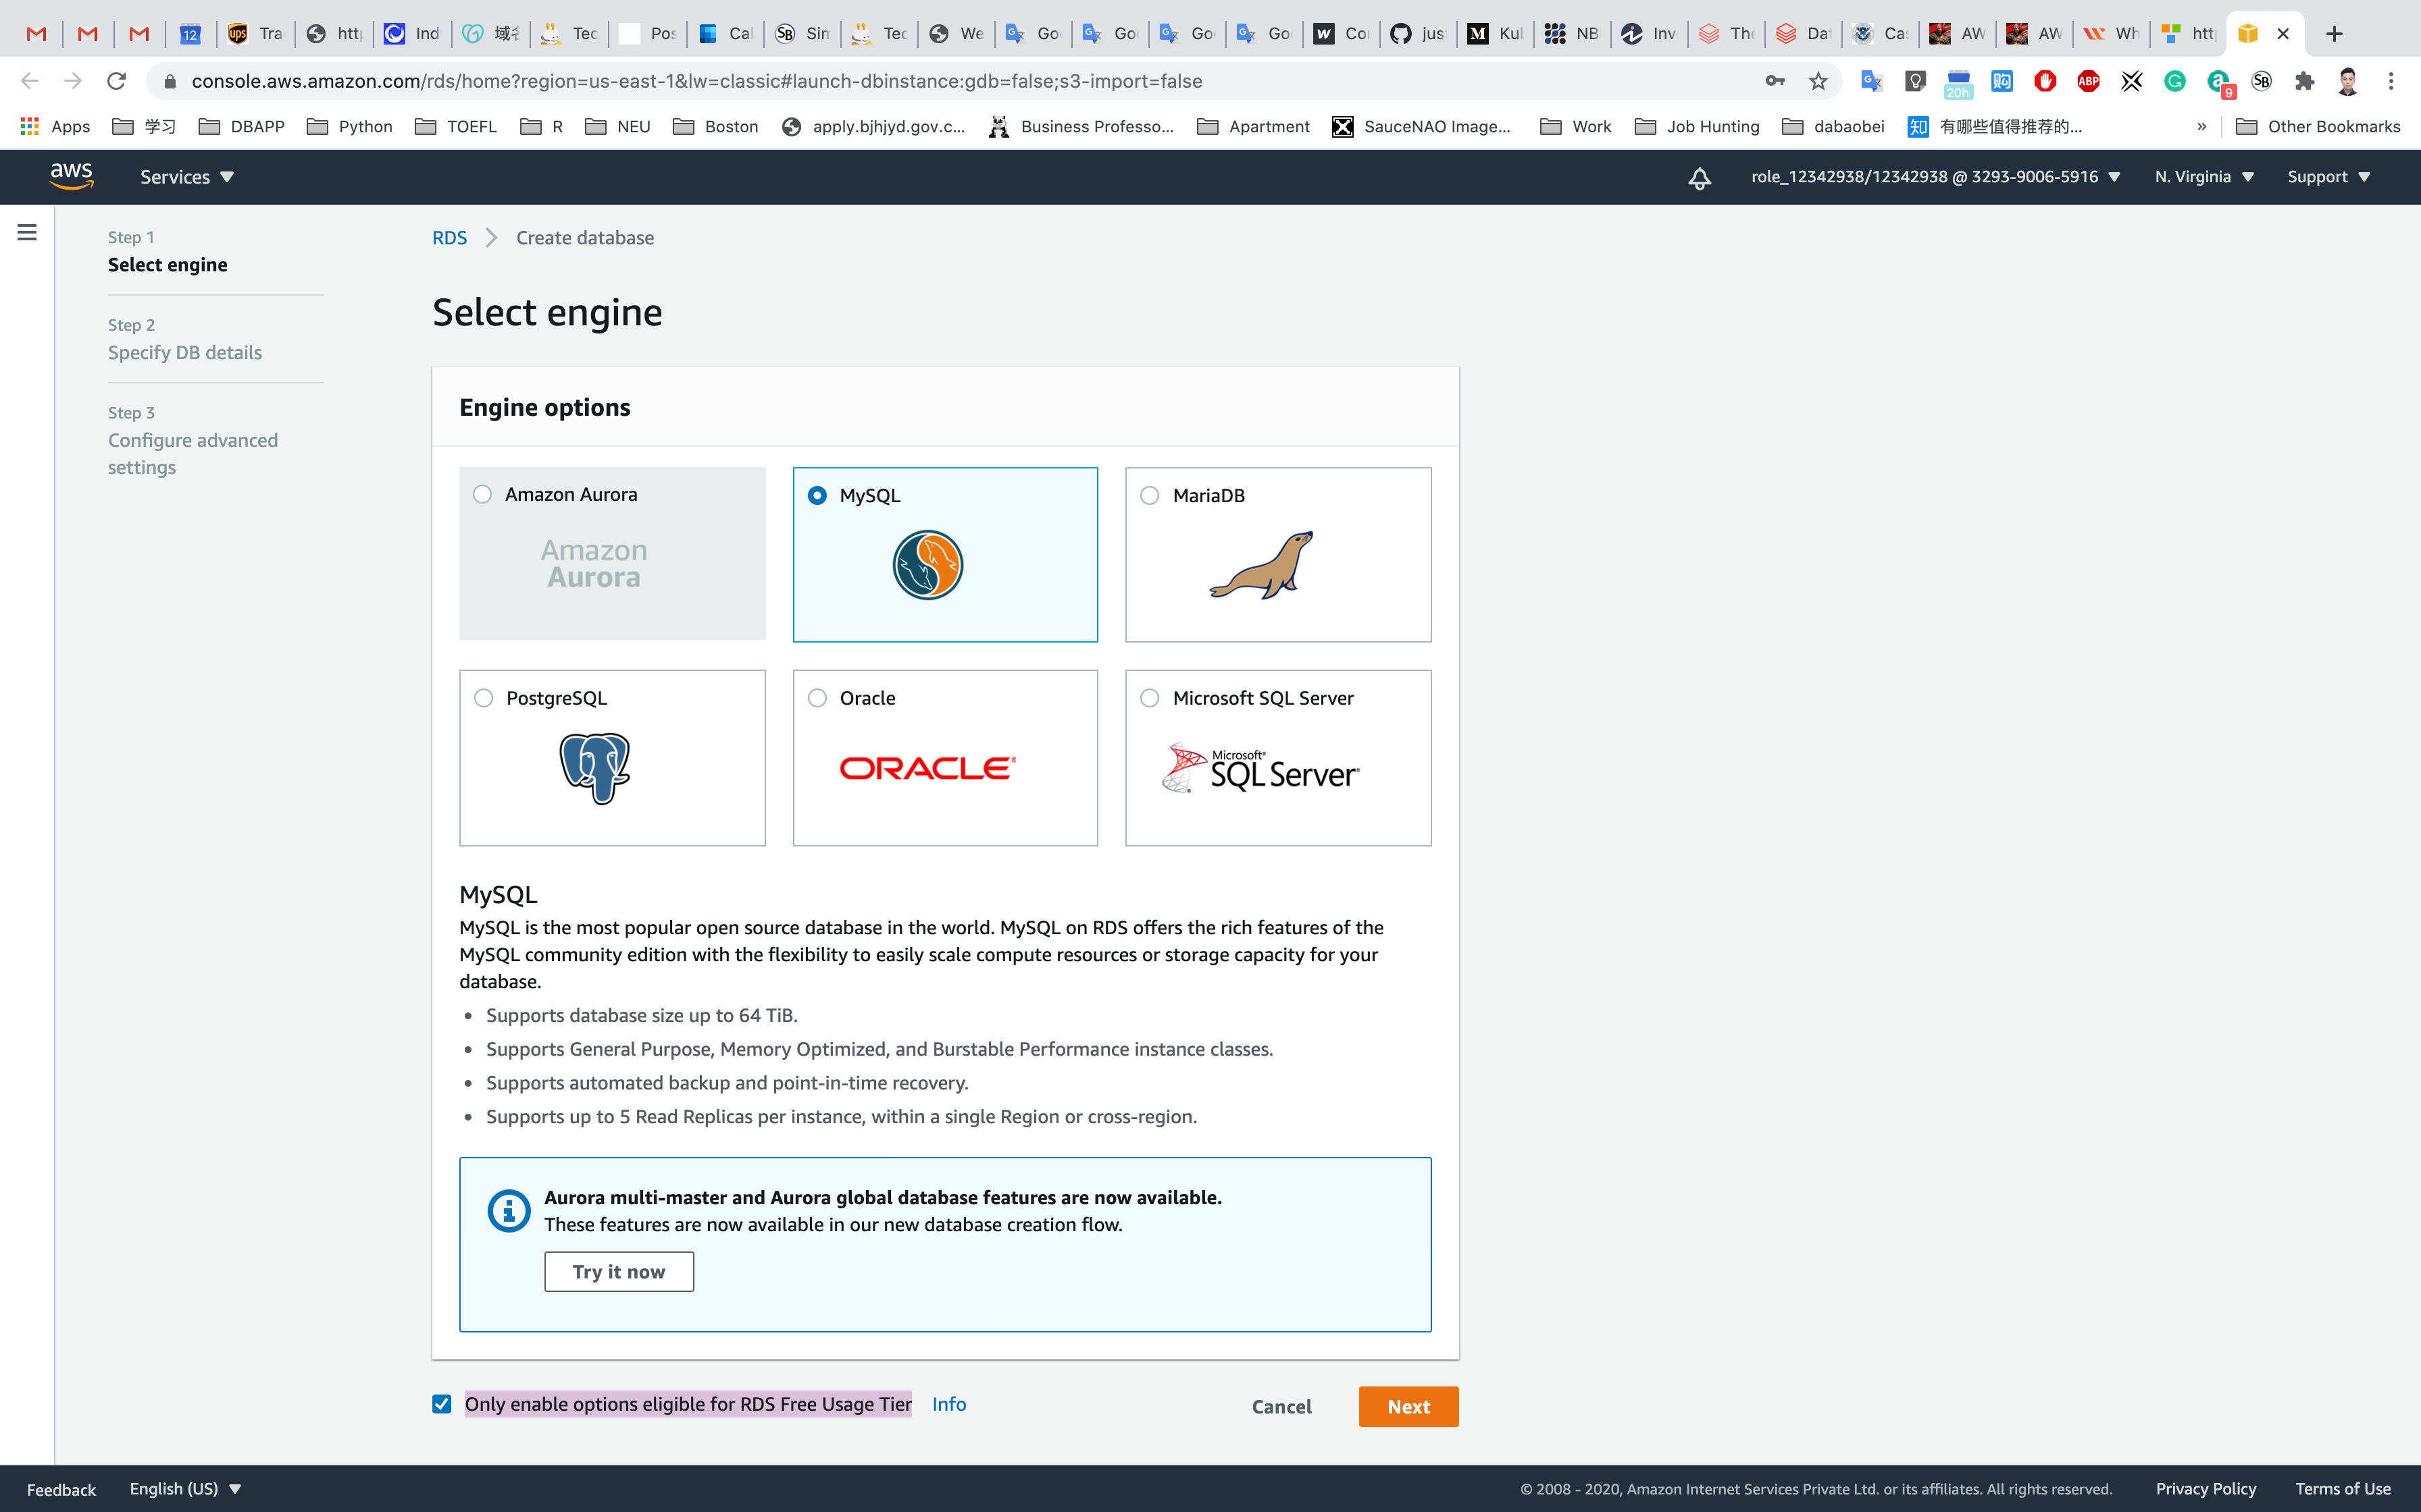Open the hamburger side navigation menu
2421x1512 pixels.
27,232
